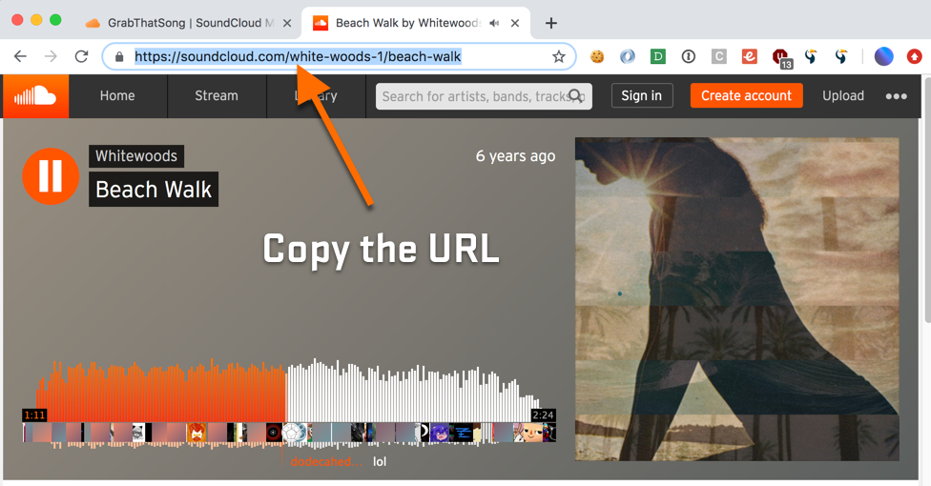931x486 pixels.
Task: Click the 2:24 duration label
Action: 543,415
